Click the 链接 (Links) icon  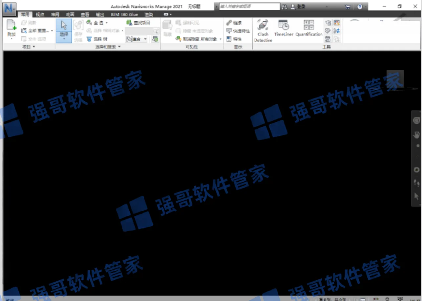[229, 23]
